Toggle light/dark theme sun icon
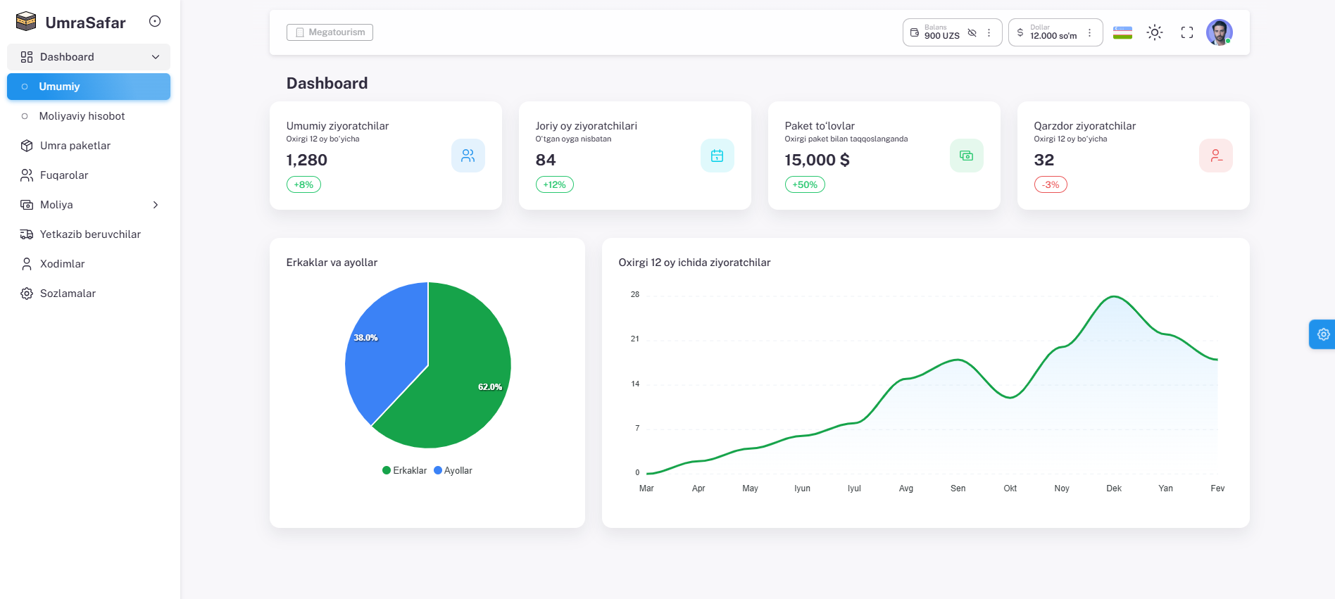 pyautogui.click(x=1155, y=32)
